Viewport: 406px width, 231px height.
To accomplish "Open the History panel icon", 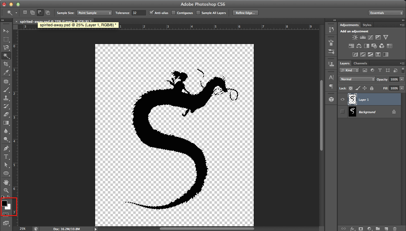I will tap(331, 29).
